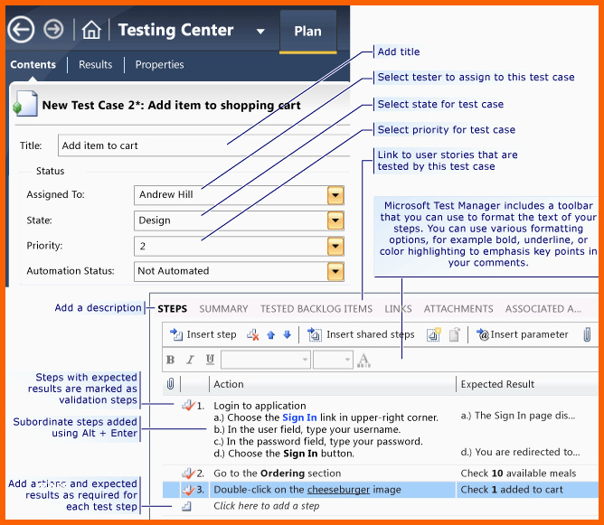Open the LINKS tab
604x525 pixels.
click(399, 309)
